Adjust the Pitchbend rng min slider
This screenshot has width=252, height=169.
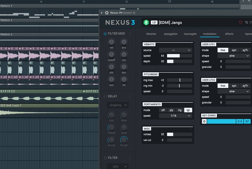[179, 86]
